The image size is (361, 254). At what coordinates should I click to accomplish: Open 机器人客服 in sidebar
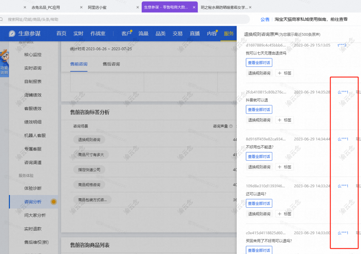(x=35, y=136)
